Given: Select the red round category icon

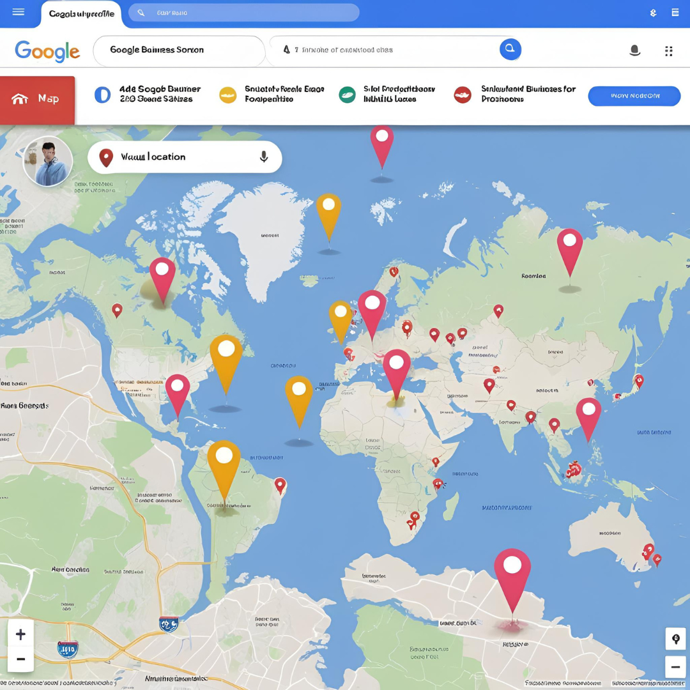Looking at the screenshot, I should click(x=463, y=95).
